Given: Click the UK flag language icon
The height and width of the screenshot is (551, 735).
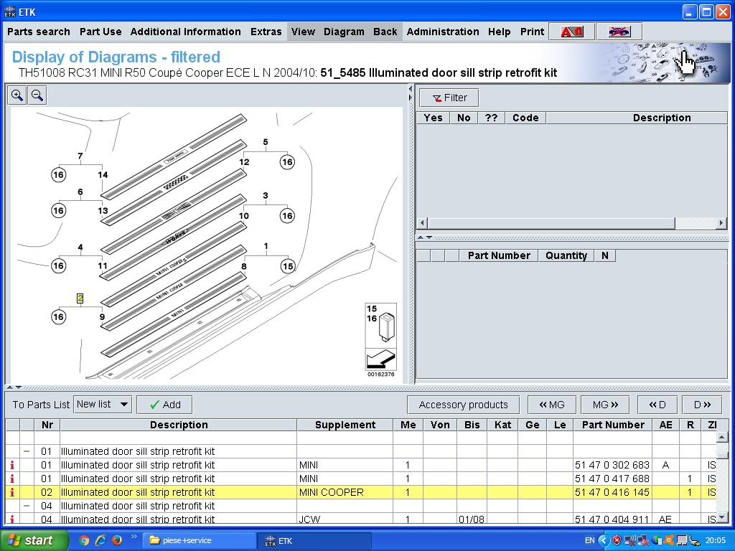Looking at the screenshot, I should [619, 32].
